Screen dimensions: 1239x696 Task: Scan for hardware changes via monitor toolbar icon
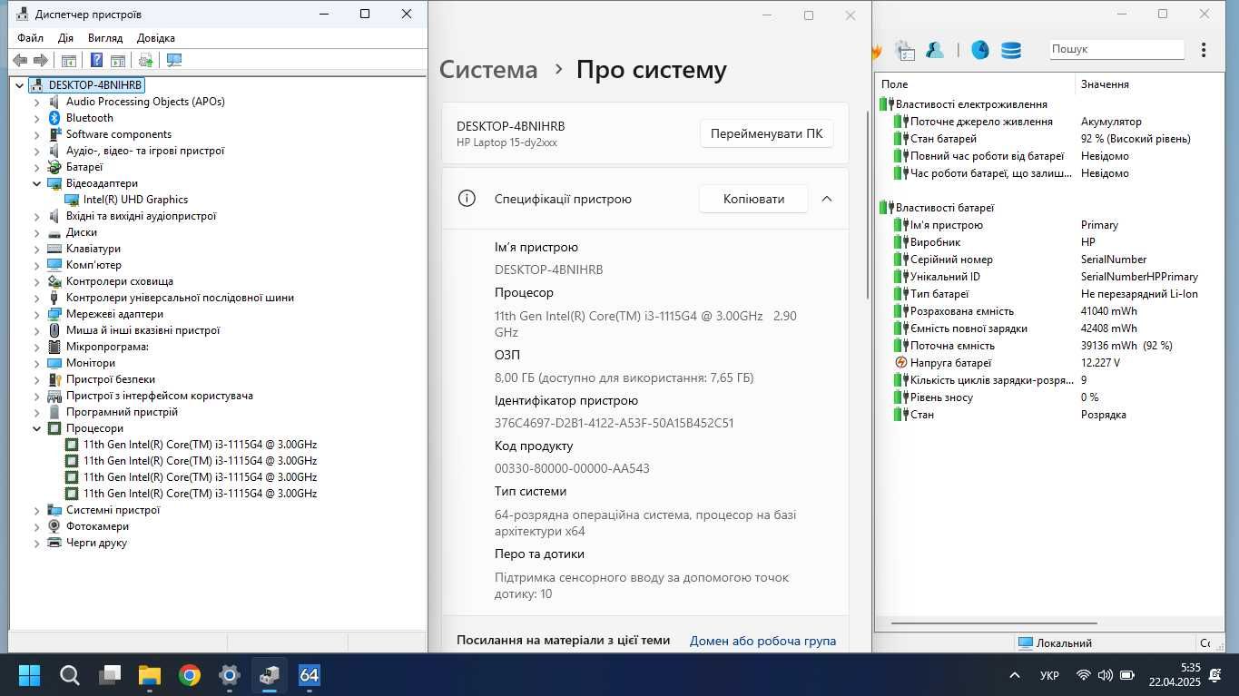174,60
